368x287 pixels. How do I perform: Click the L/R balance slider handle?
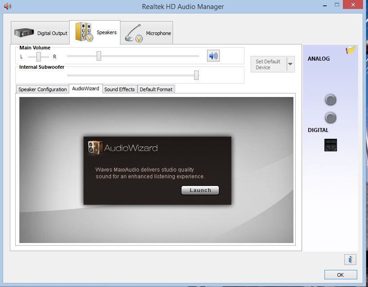(x=39, y=57)
